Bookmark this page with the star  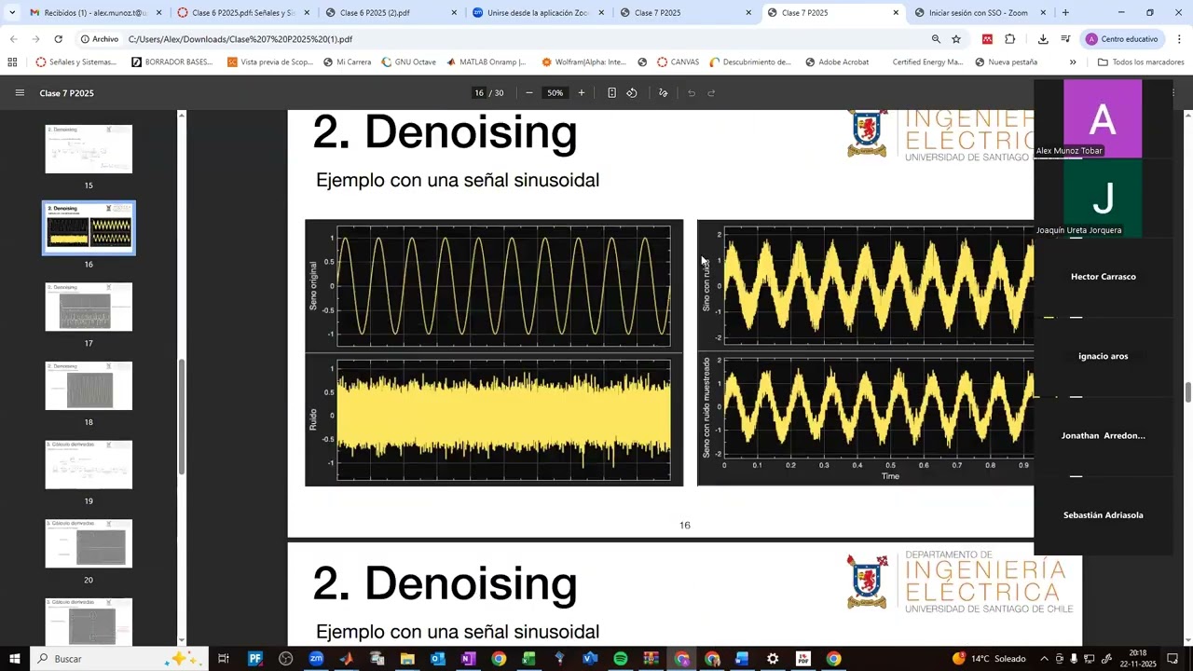[956, 39]
